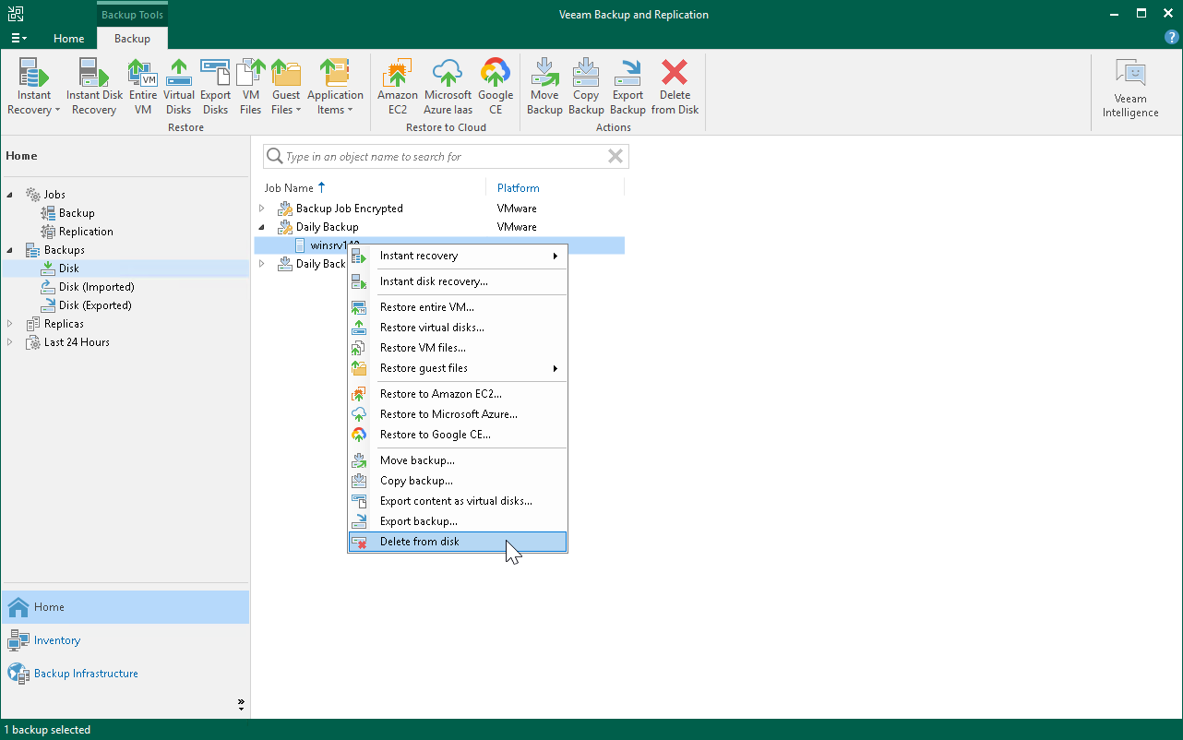
Task: Choose Copy backup from context menu
Action: pyautogui.click(x=458, y=481)
